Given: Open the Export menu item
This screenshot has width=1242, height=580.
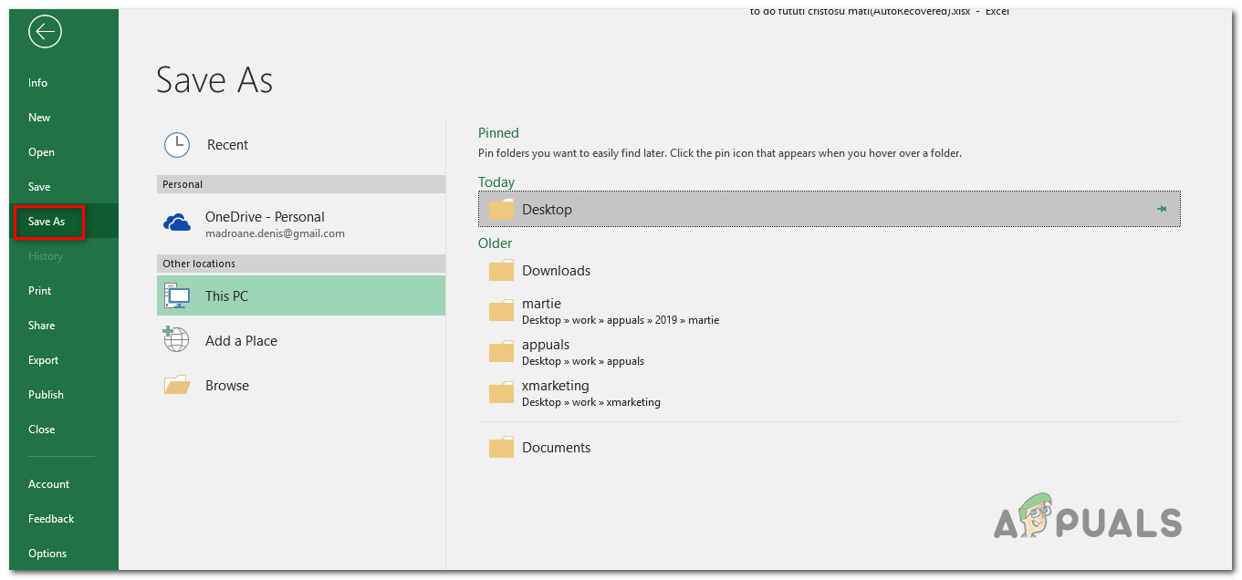Looking at the screenshot, I should pyautogui.click(x=44, y=360).
